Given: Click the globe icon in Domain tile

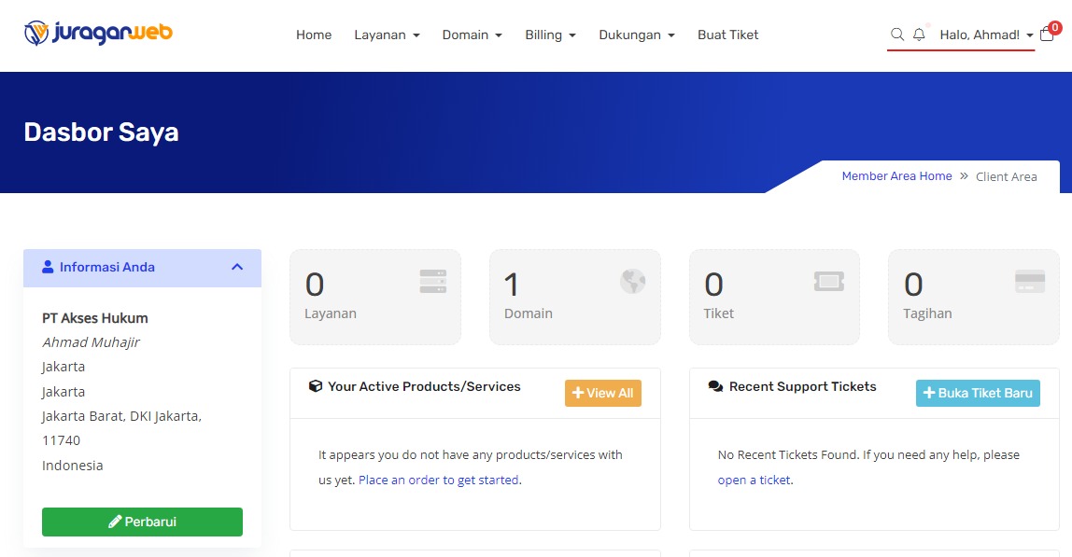Looking at the screenshot, I should pyautogui.click(x=632, y=282).
